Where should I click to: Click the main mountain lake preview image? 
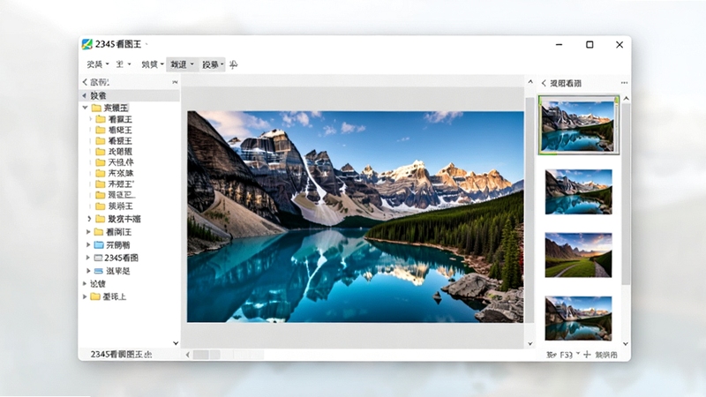[x=356, y=216]
